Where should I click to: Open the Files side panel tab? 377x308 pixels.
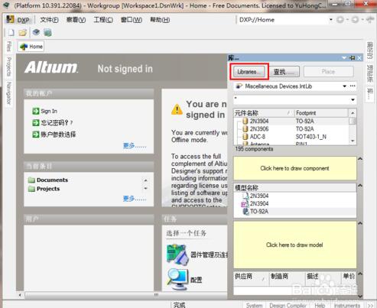pos(9,46)
